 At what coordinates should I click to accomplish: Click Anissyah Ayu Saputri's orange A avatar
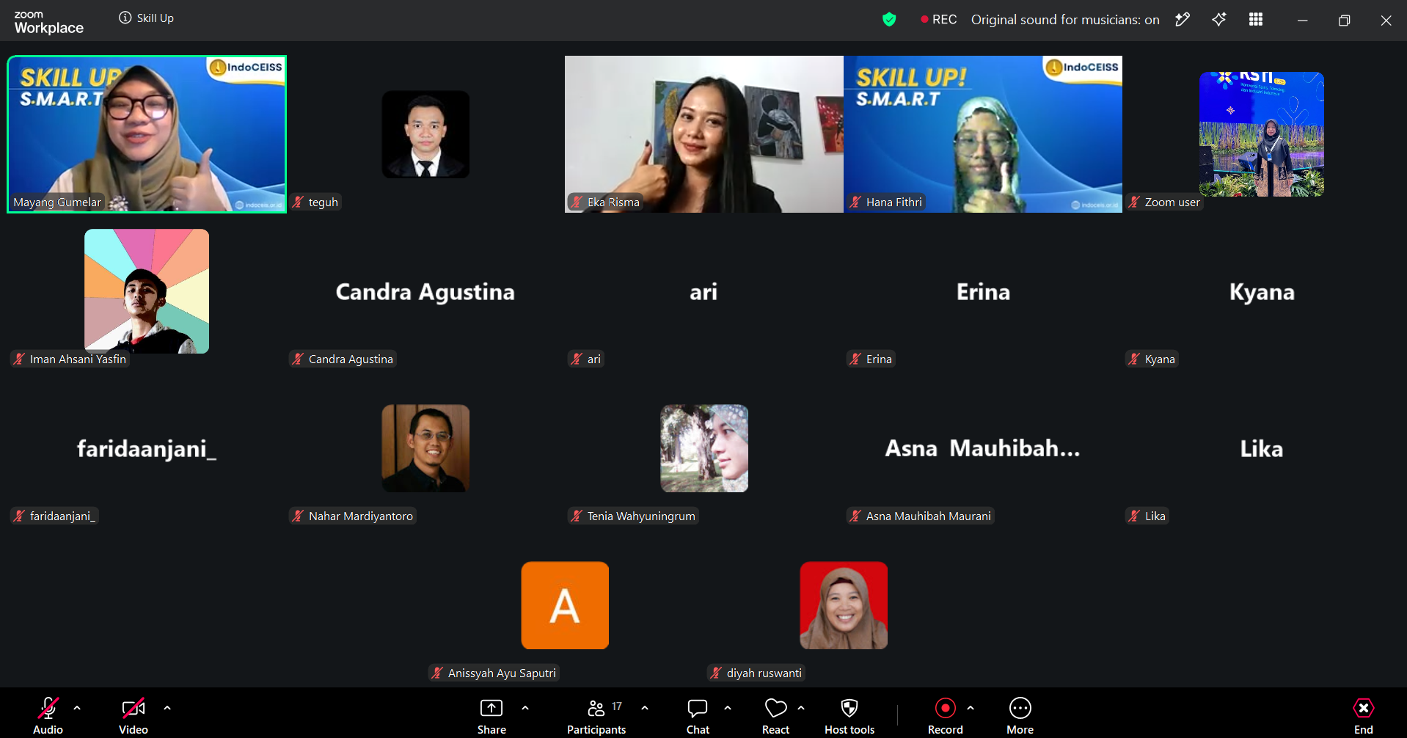pos(565,605)
